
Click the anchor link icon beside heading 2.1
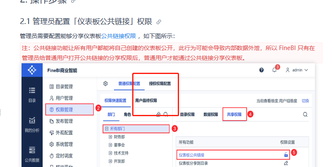(x=159, y=22)
